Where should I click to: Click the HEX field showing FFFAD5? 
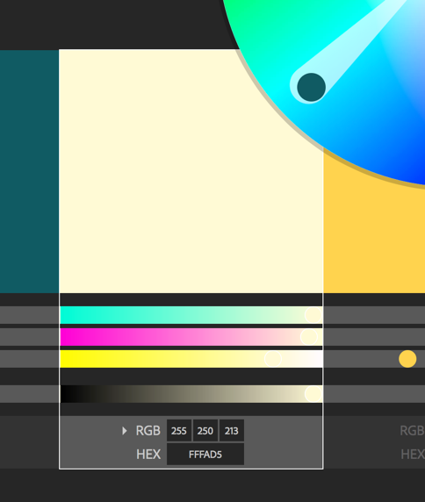click(x=205, y=455)
